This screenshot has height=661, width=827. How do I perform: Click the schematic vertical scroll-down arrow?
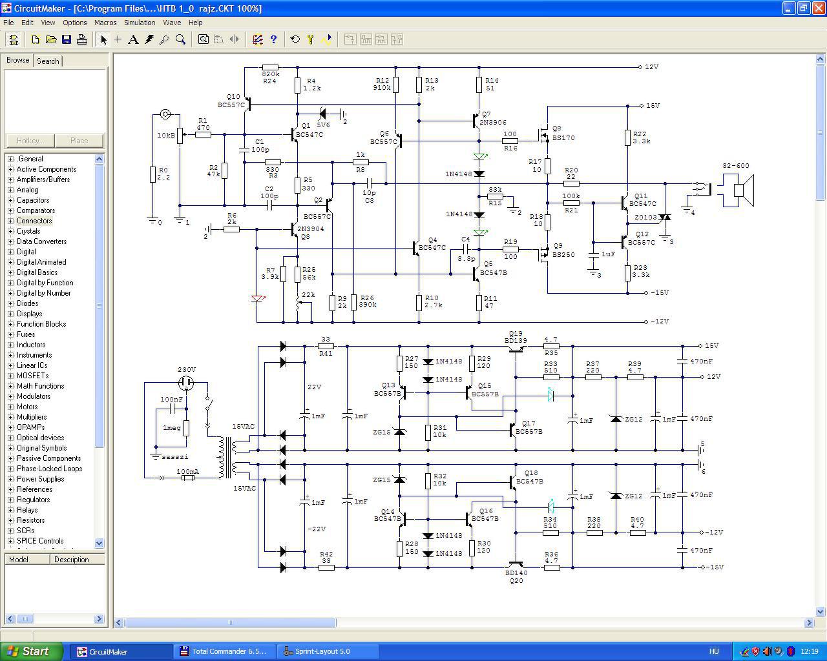[821, 611]
